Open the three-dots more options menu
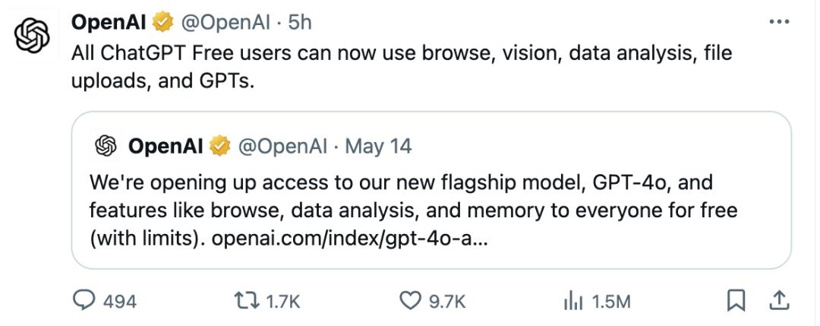This screenshot has width=820, height=326. pos(780,22)
